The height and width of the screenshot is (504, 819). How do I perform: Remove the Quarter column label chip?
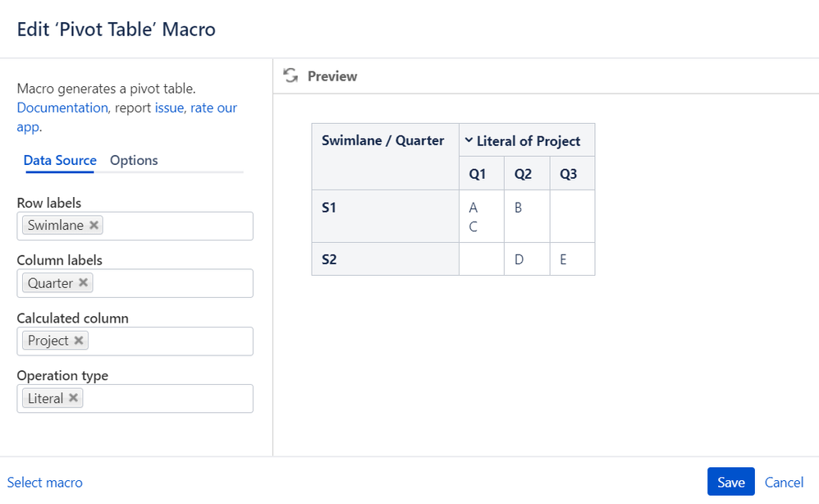tap(82, 282)
